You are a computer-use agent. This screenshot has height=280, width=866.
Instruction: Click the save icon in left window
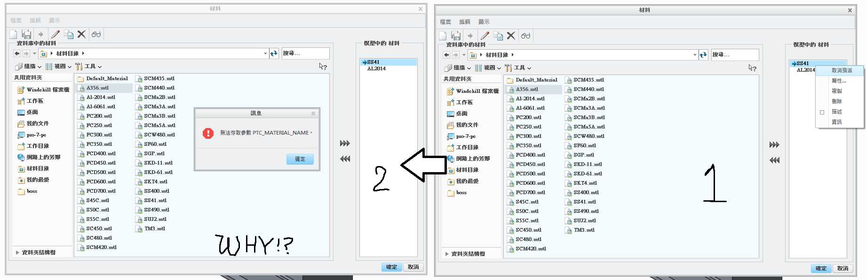click(x=26, y=34)
